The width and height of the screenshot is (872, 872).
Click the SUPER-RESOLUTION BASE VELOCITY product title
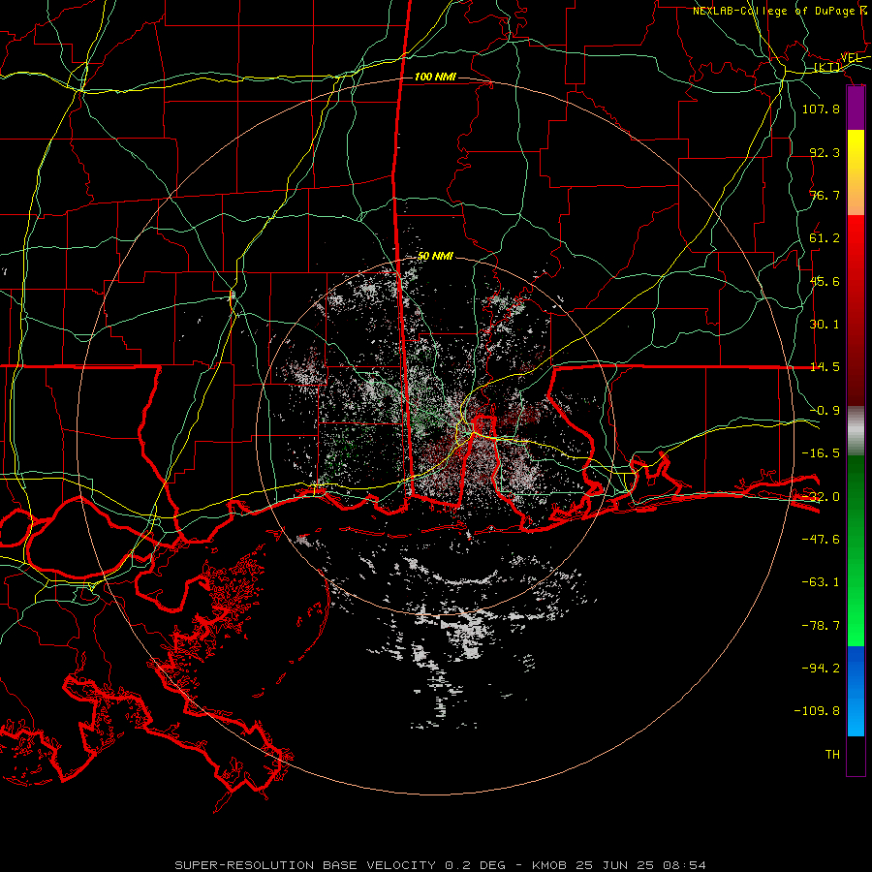[x=305, y=865]
